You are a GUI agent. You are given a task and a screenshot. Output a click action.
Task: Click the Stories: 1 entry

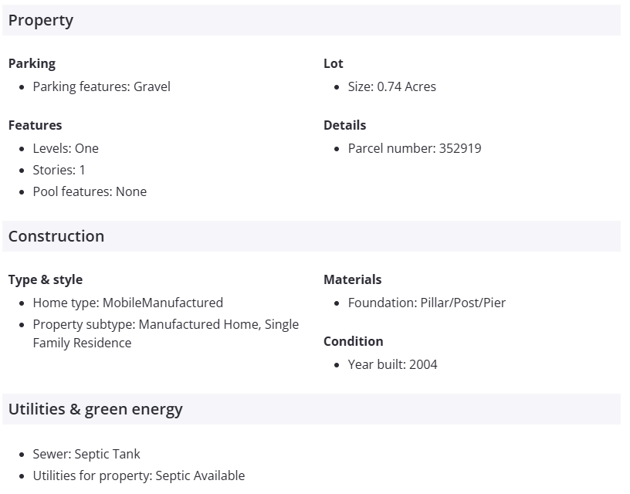(x=59, y=170)
